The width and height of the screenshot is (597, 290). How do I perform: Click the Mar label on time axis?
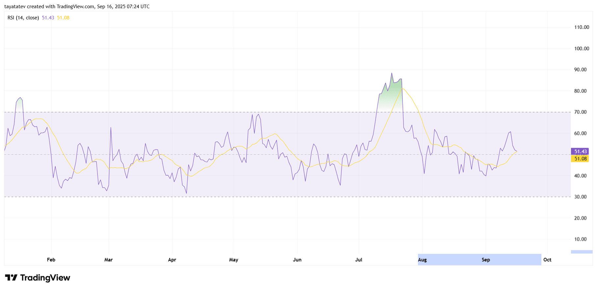[x=109, y=260]
